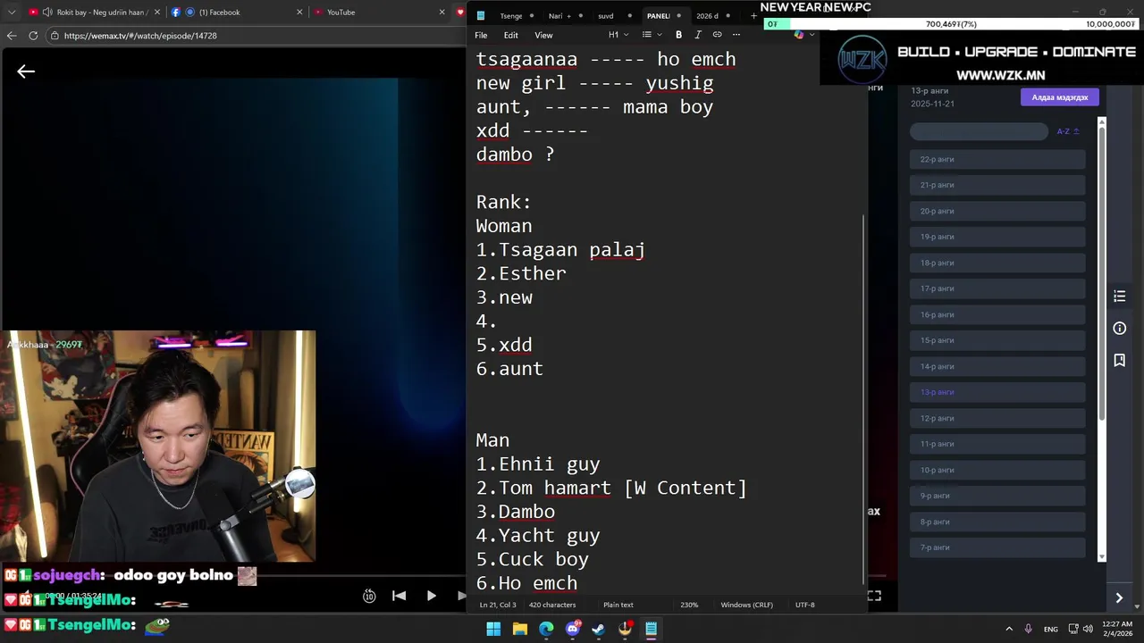Click Plain text format in status bar

pos(618,605)
